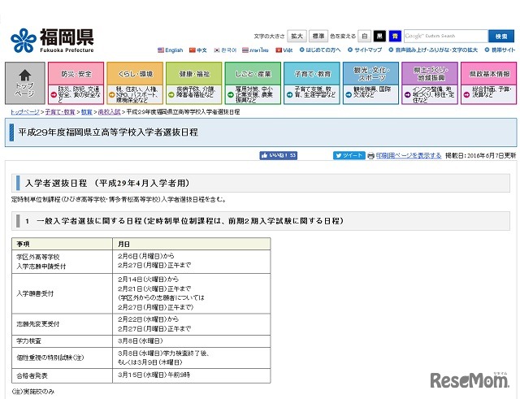Click the printer icon beside 印刷用ページ
Viewport: 520px width, 399px height.
(370, 155)
